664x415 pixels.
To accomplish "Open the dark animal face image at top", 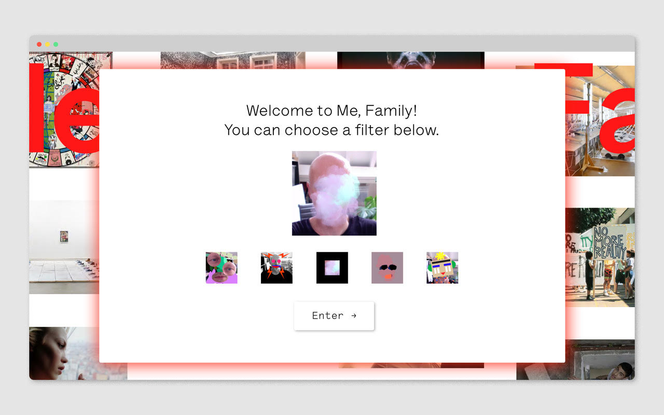I will point(410,60).
